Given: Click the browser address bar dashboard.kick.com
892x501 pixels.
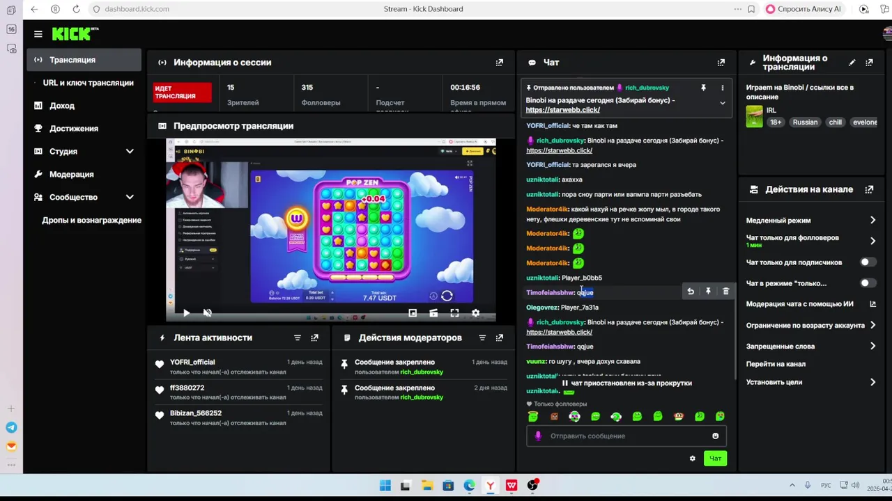Looking at the screenshot, I should pyautogui.click(x=137, y=9).
